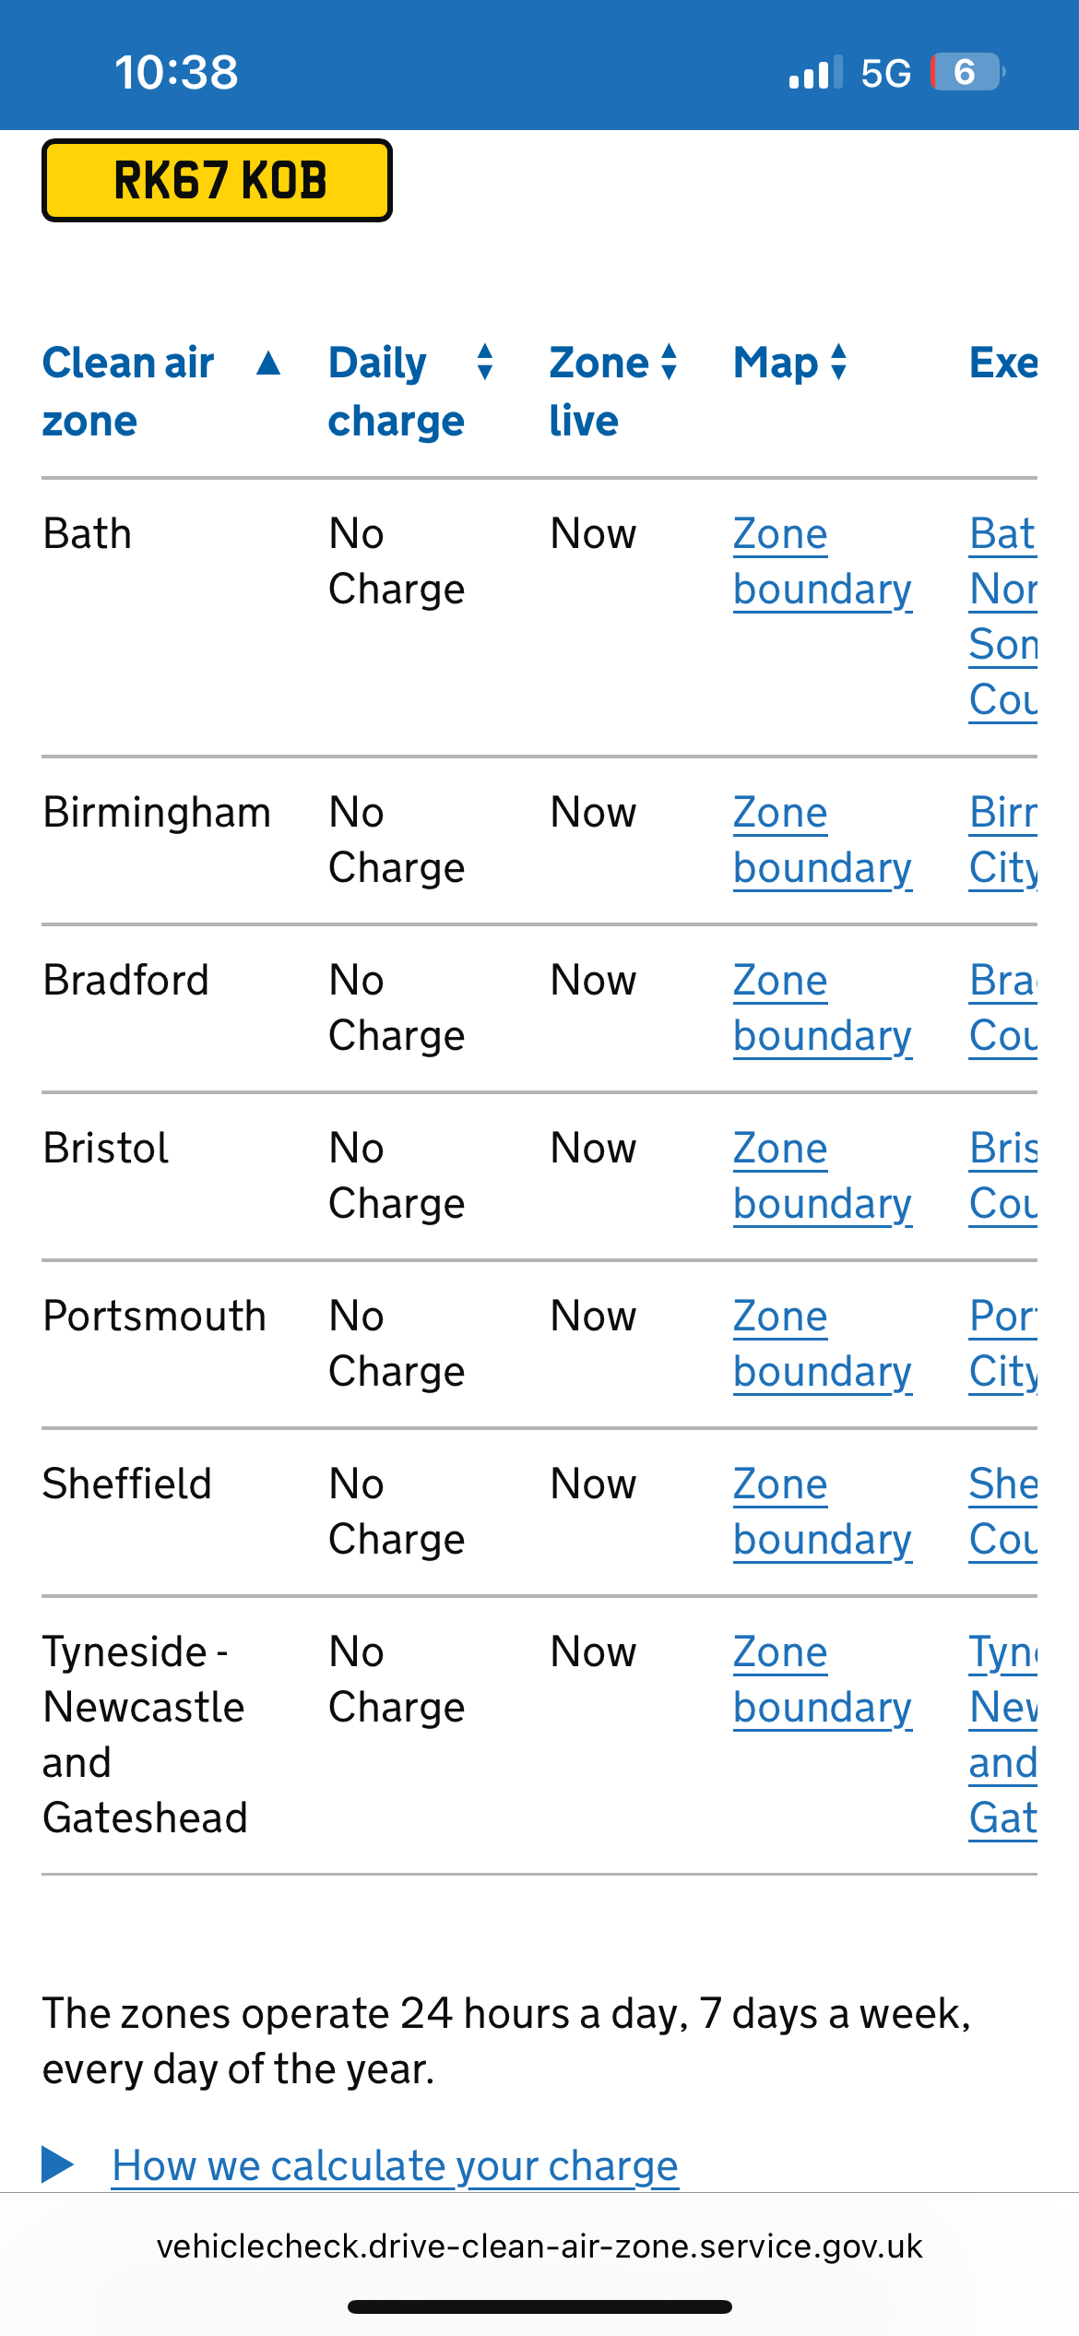
Task: Tap the battery indicator icon
Action: pyautogui.click(x=967, y=72)
